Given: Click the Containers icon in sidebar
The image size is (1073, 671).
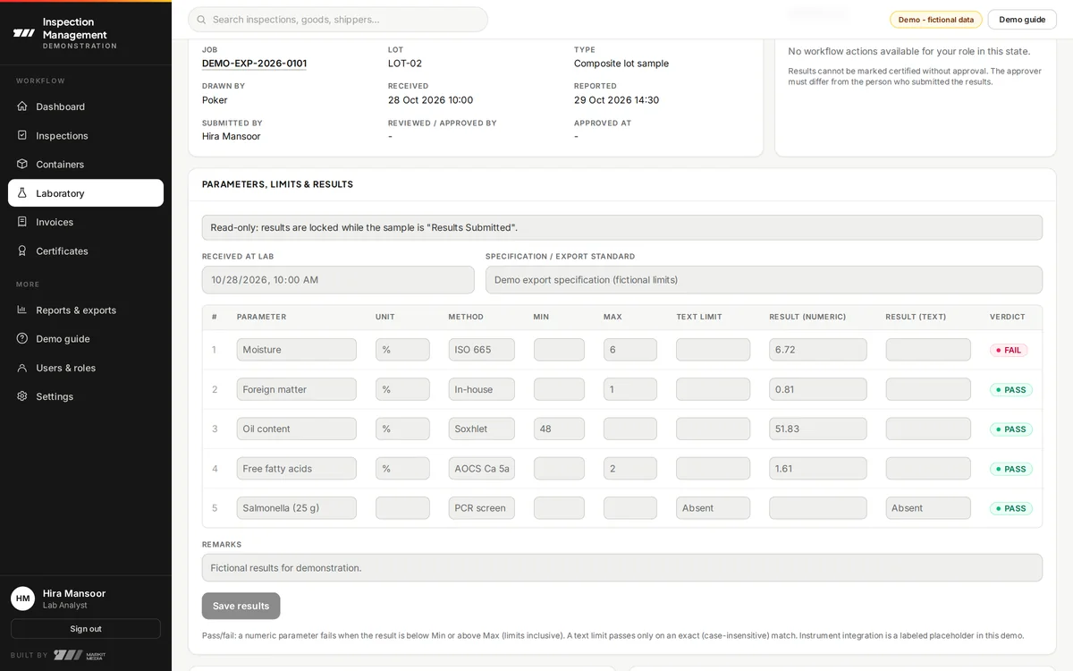Looking at the screenshot, I should [x=22, y=164].
